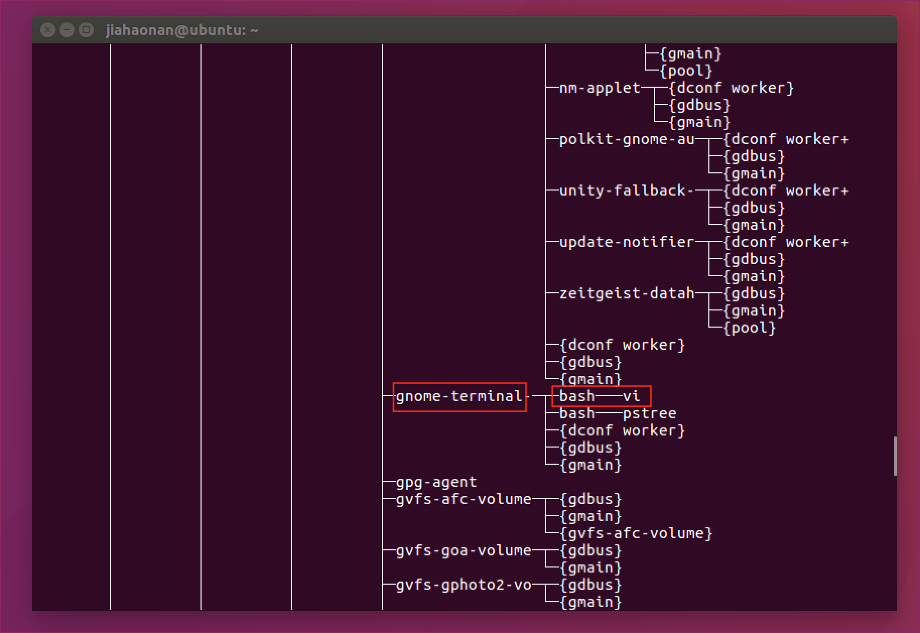Click the gvfs-goa-volume process name

(x=464, y=551)
